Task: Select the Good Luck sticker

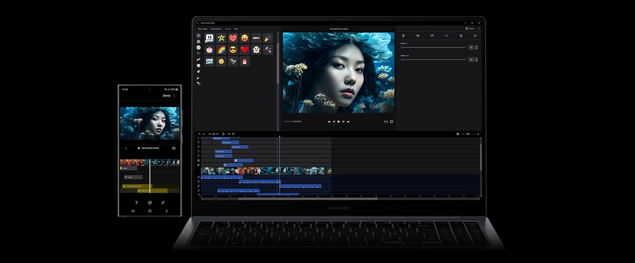Action: click(x=209, y=61)
